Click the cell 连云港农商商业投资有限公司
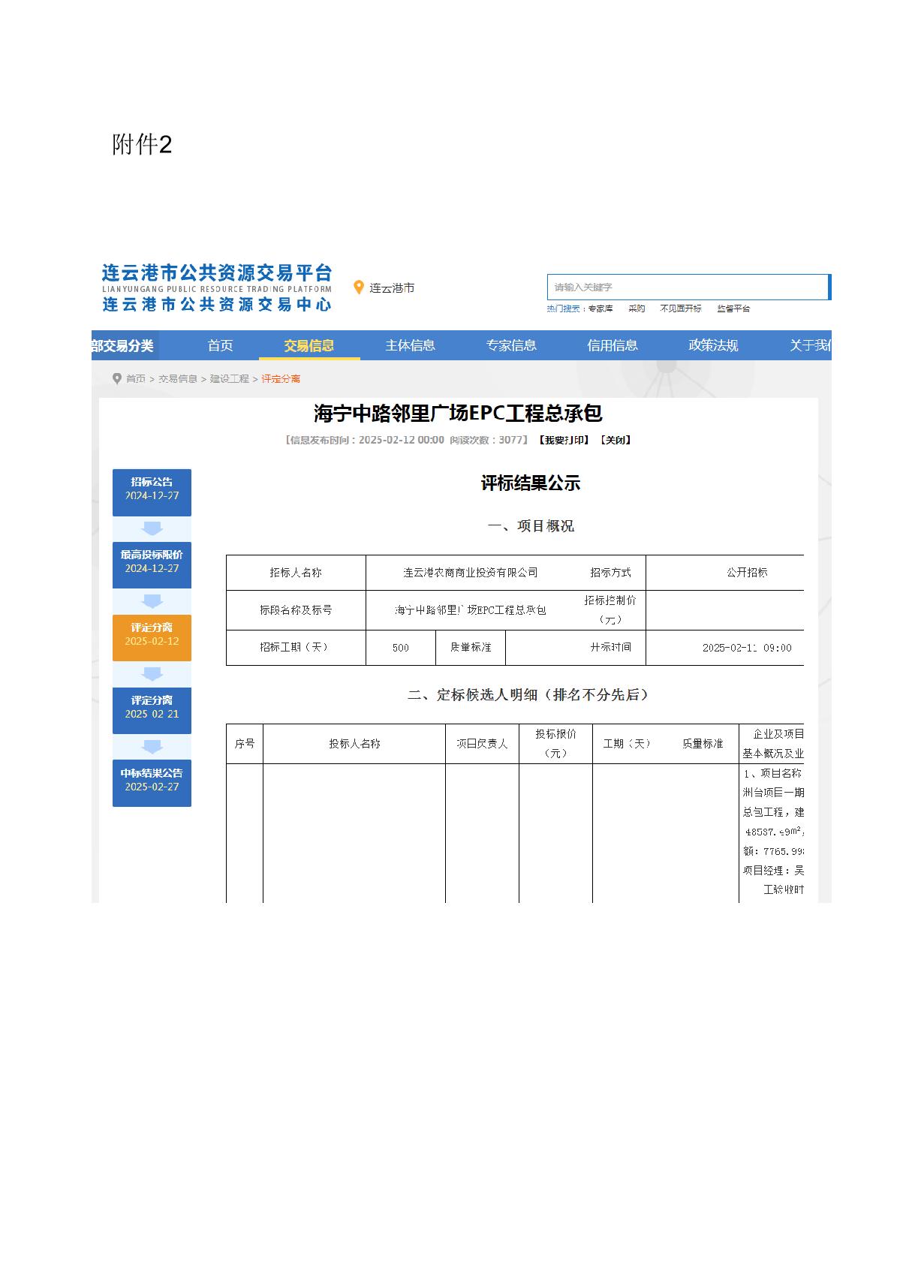This screenshot has height=1273, width=900. coord(471,573)
